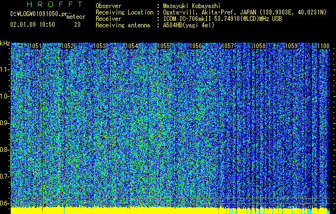
Task: Click the 0.7 kHz axis label
Action: [4, 177]
